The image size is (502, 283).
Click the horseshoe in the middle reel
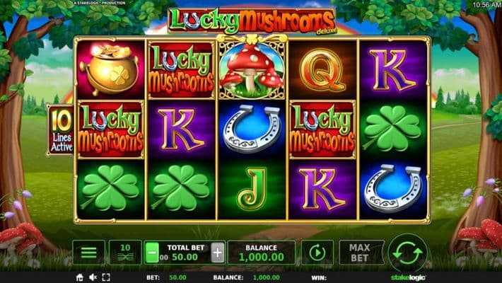[x=252, y=129]
